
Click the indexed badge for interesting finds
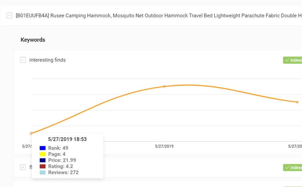click(293, 60)
